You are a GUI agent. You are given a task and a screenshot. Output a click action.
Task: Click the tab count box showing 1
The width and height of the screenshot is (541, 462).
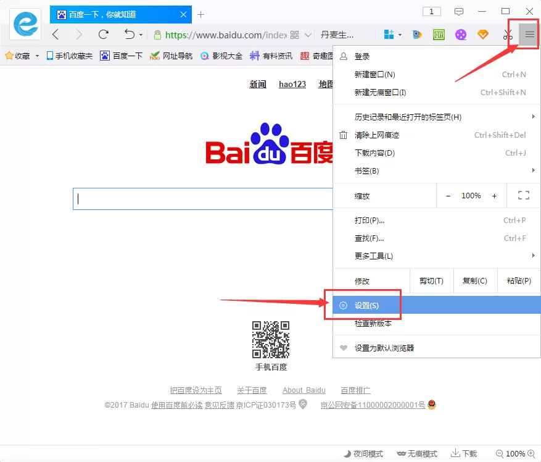[x=432, y=11]
